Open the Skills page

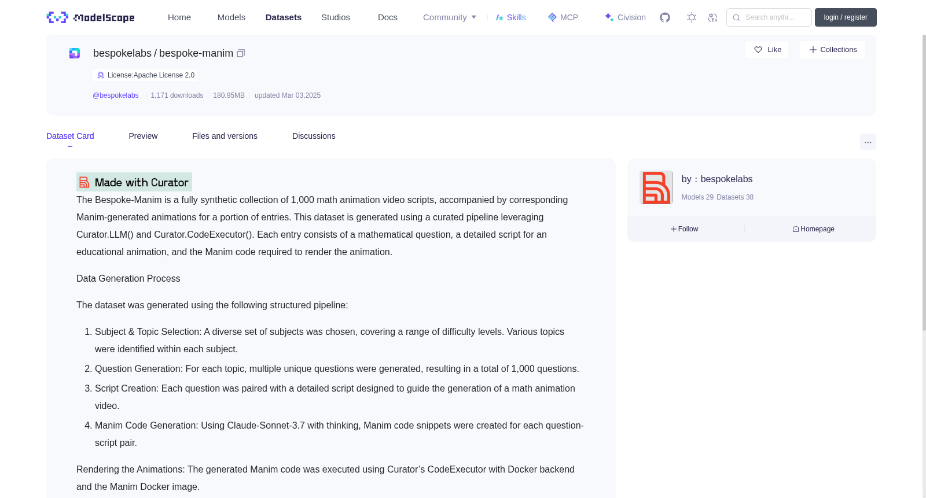click(x=511, y=17)
